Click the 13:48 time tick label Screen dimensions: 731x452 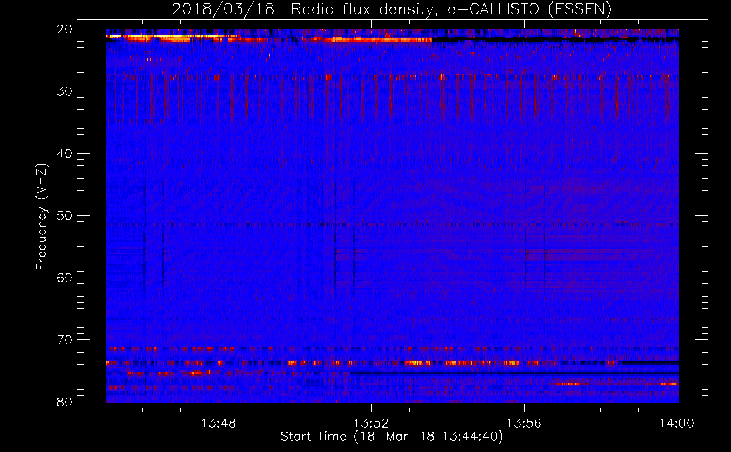point(219,424)
